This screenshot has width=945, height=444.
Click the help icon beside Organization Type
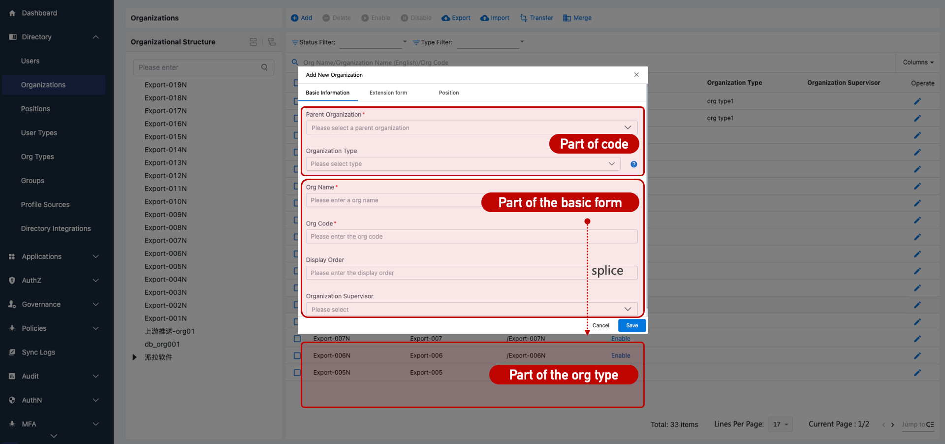(x=633, y=164)
